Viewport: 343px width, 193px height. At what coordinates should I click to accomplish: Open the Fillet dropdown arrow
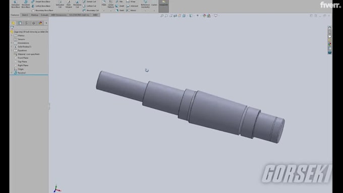(x=104, y=11)
